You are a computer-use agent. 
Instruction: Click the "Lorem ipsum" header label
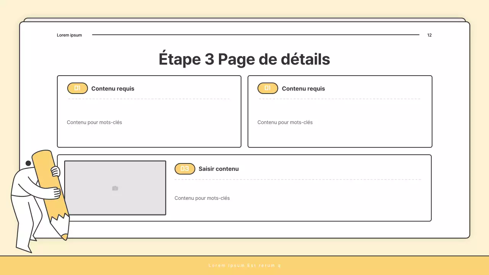[x=69, y=35]
